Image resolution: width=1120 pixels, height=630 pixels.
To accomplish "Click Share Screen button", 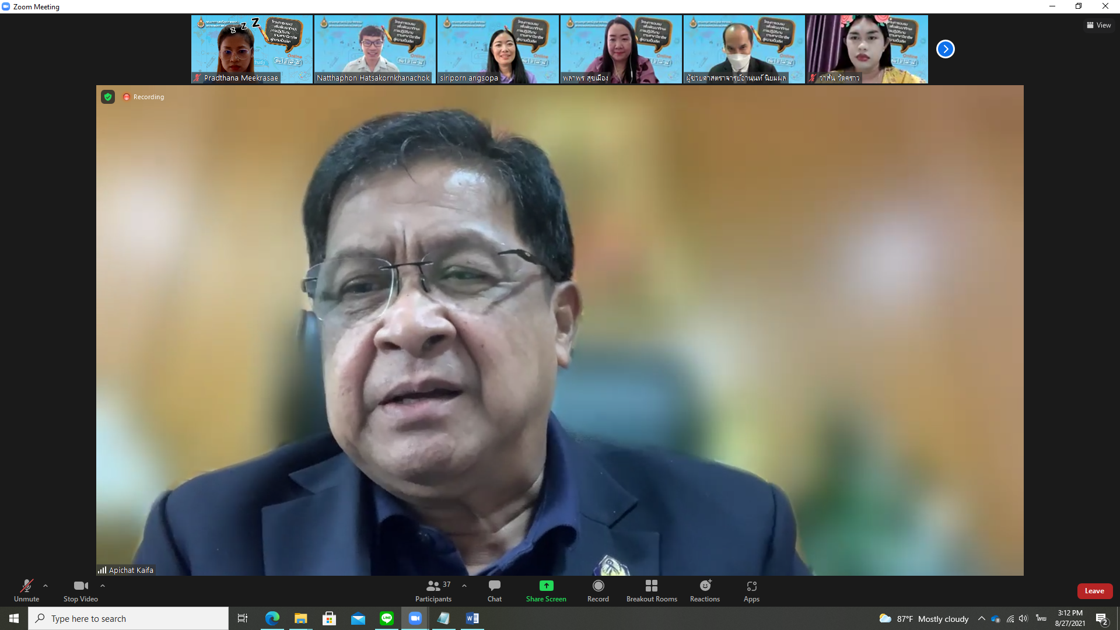I will pyautogui.click(x=546, y=590).
